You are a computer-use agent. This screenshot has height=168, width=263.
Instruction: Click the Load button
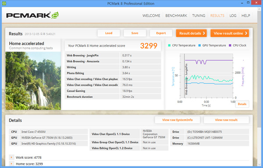109,33
